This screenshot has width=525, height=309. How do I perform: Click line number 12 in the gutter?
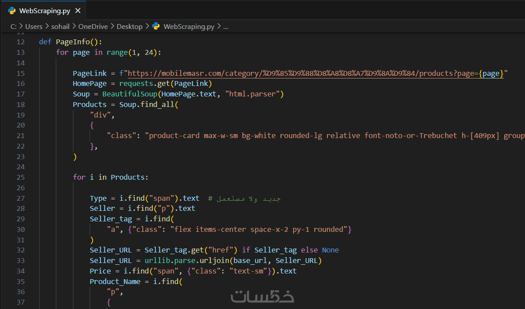(x=20, y=42)
